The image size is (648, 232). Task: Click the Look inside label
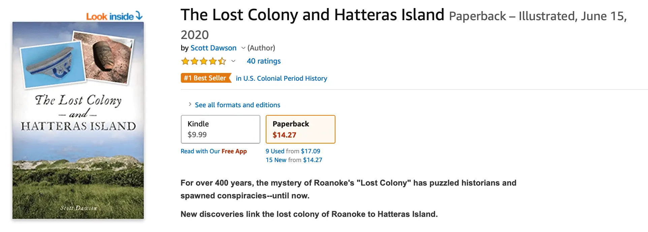pyautogui.click(x=110, y=16)
